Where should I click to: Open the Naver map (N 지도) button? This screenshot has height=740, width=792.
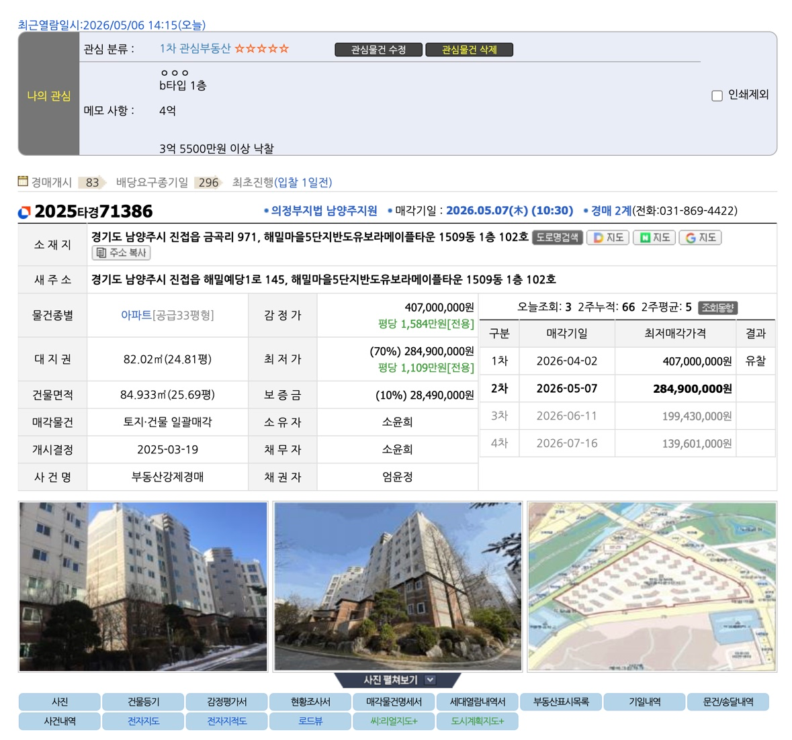tap(655, 238)
